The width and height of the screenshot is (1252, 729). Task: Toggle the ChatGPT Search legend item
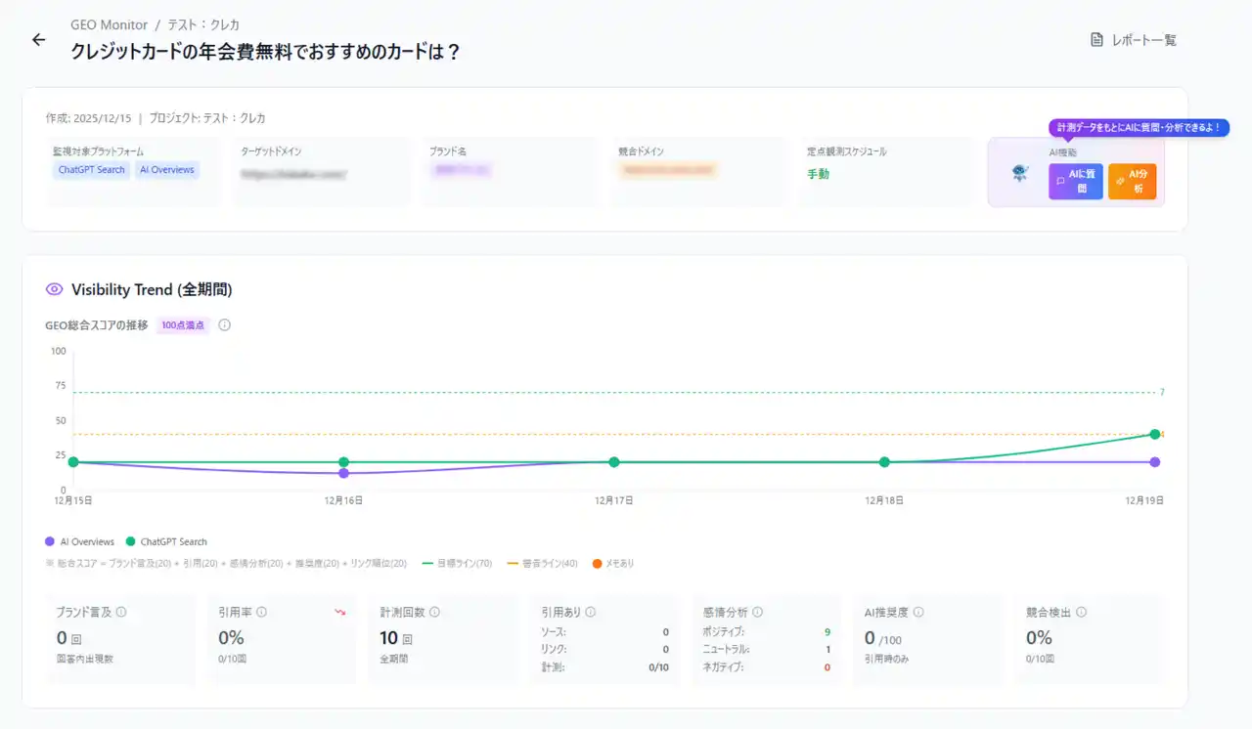(166, 541)
